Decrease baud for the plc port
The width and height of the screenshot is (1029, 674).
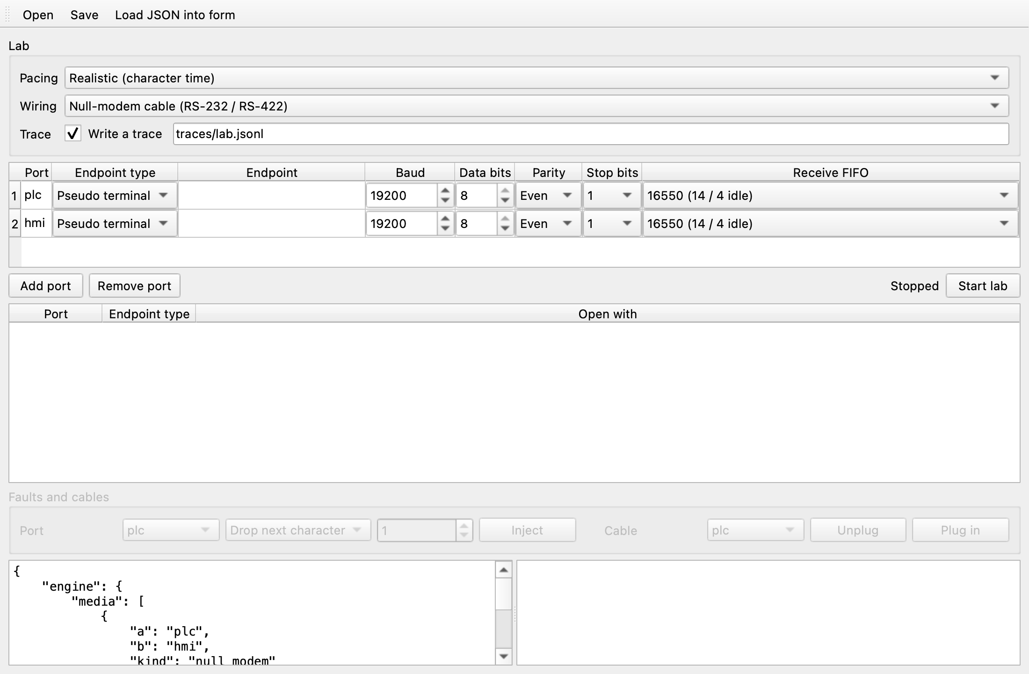445,201
